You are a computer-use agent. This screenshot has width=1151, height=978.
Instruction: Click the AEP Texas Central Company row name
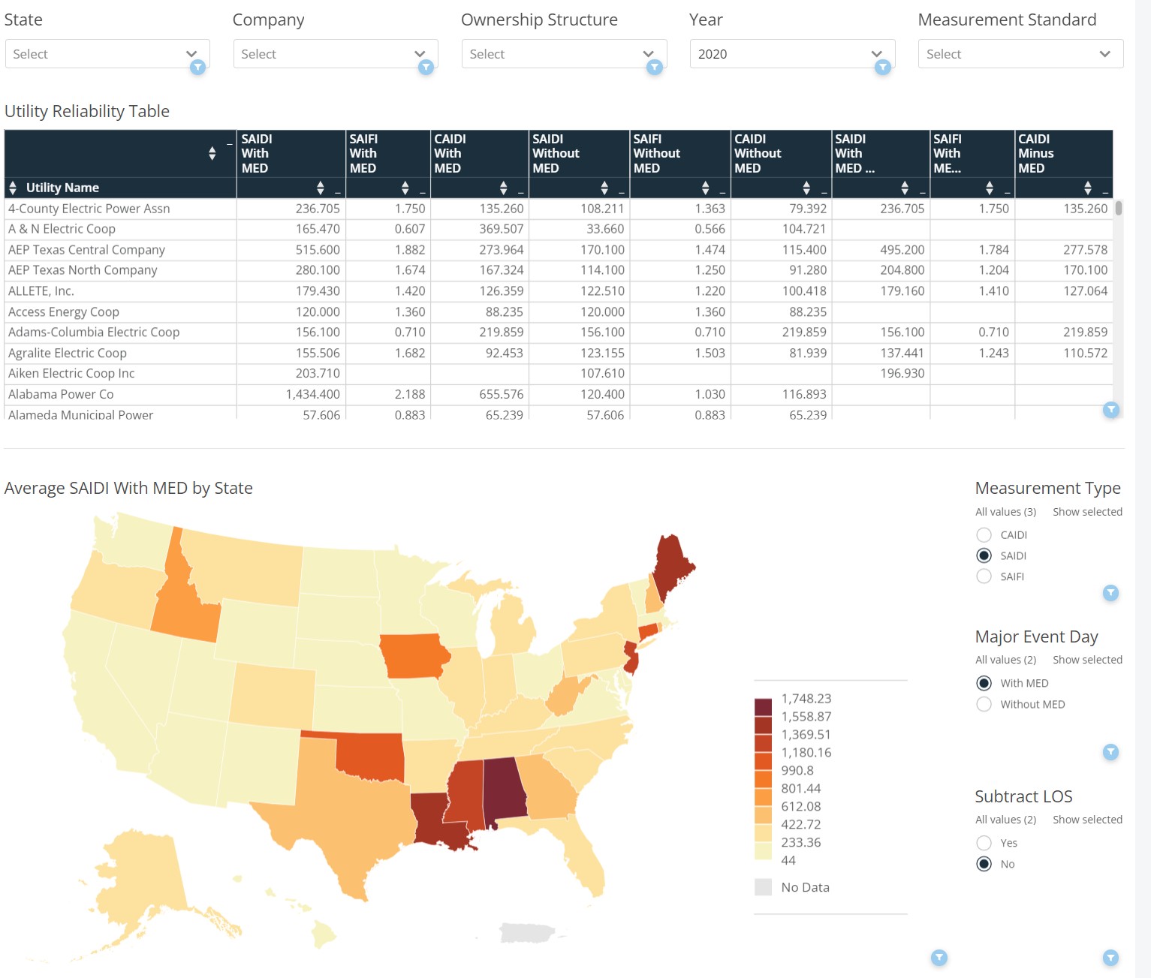pyautogui.click(x=86, y=250)
